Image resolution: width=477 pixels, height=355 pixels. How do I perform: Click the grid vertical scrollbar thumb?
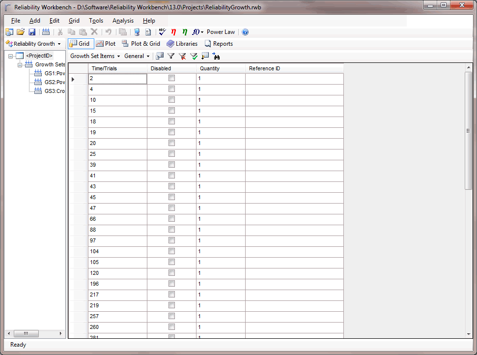[x=468, y=130]
